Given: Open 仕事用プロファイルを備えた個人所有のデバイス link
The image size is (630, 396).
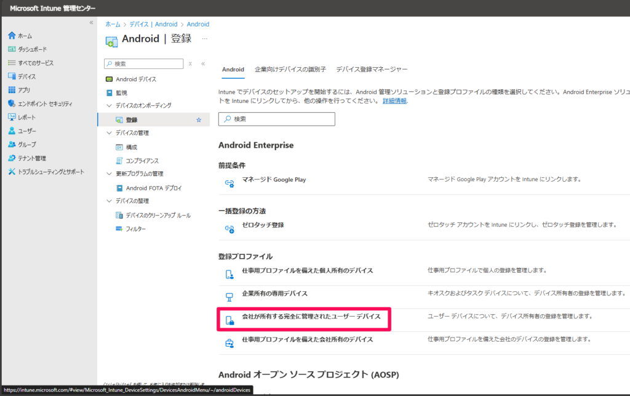Looking at the screenshot, I should [308, 270].
